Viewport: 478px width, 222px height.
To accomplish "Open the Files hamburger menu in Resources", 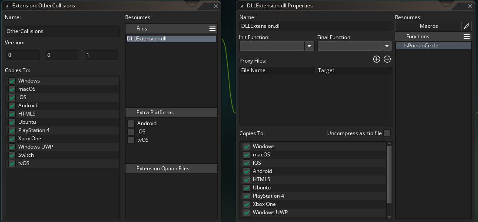I will [212, 29].
